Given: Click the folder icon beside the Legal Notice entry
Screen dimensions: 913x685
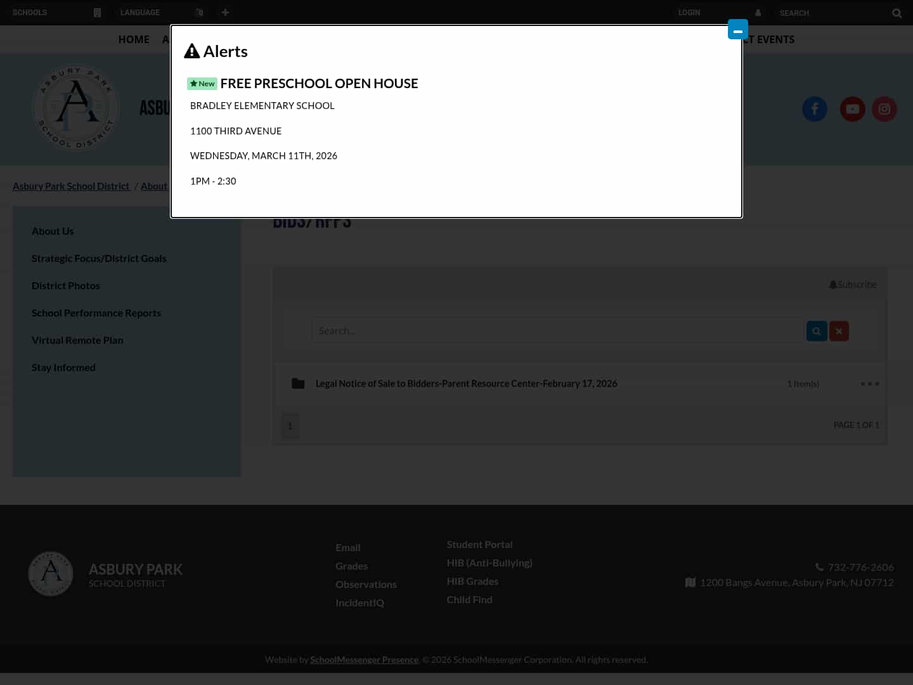Looking at the screenshot, I should pos(298,383).
